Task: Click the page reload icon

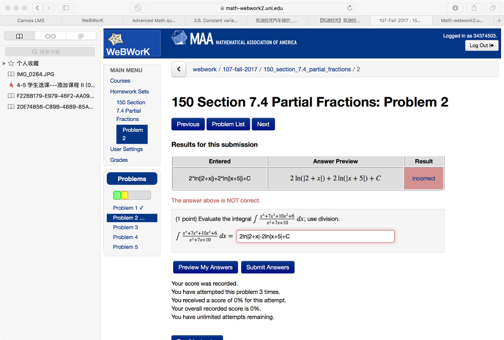Action: click(x=350, y=8)
